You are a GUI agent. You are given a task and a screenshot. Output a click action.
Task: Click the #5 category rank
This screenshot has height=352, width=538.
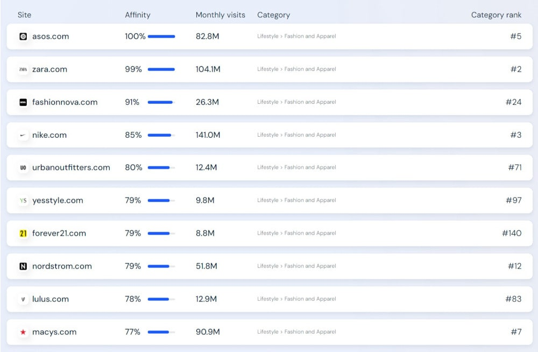[x=516, y=37]
